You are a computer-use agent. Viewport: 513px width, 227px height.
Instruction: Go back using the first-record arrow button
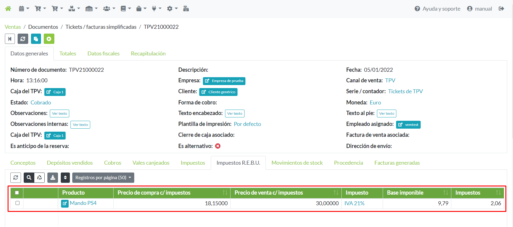point(10,39)
